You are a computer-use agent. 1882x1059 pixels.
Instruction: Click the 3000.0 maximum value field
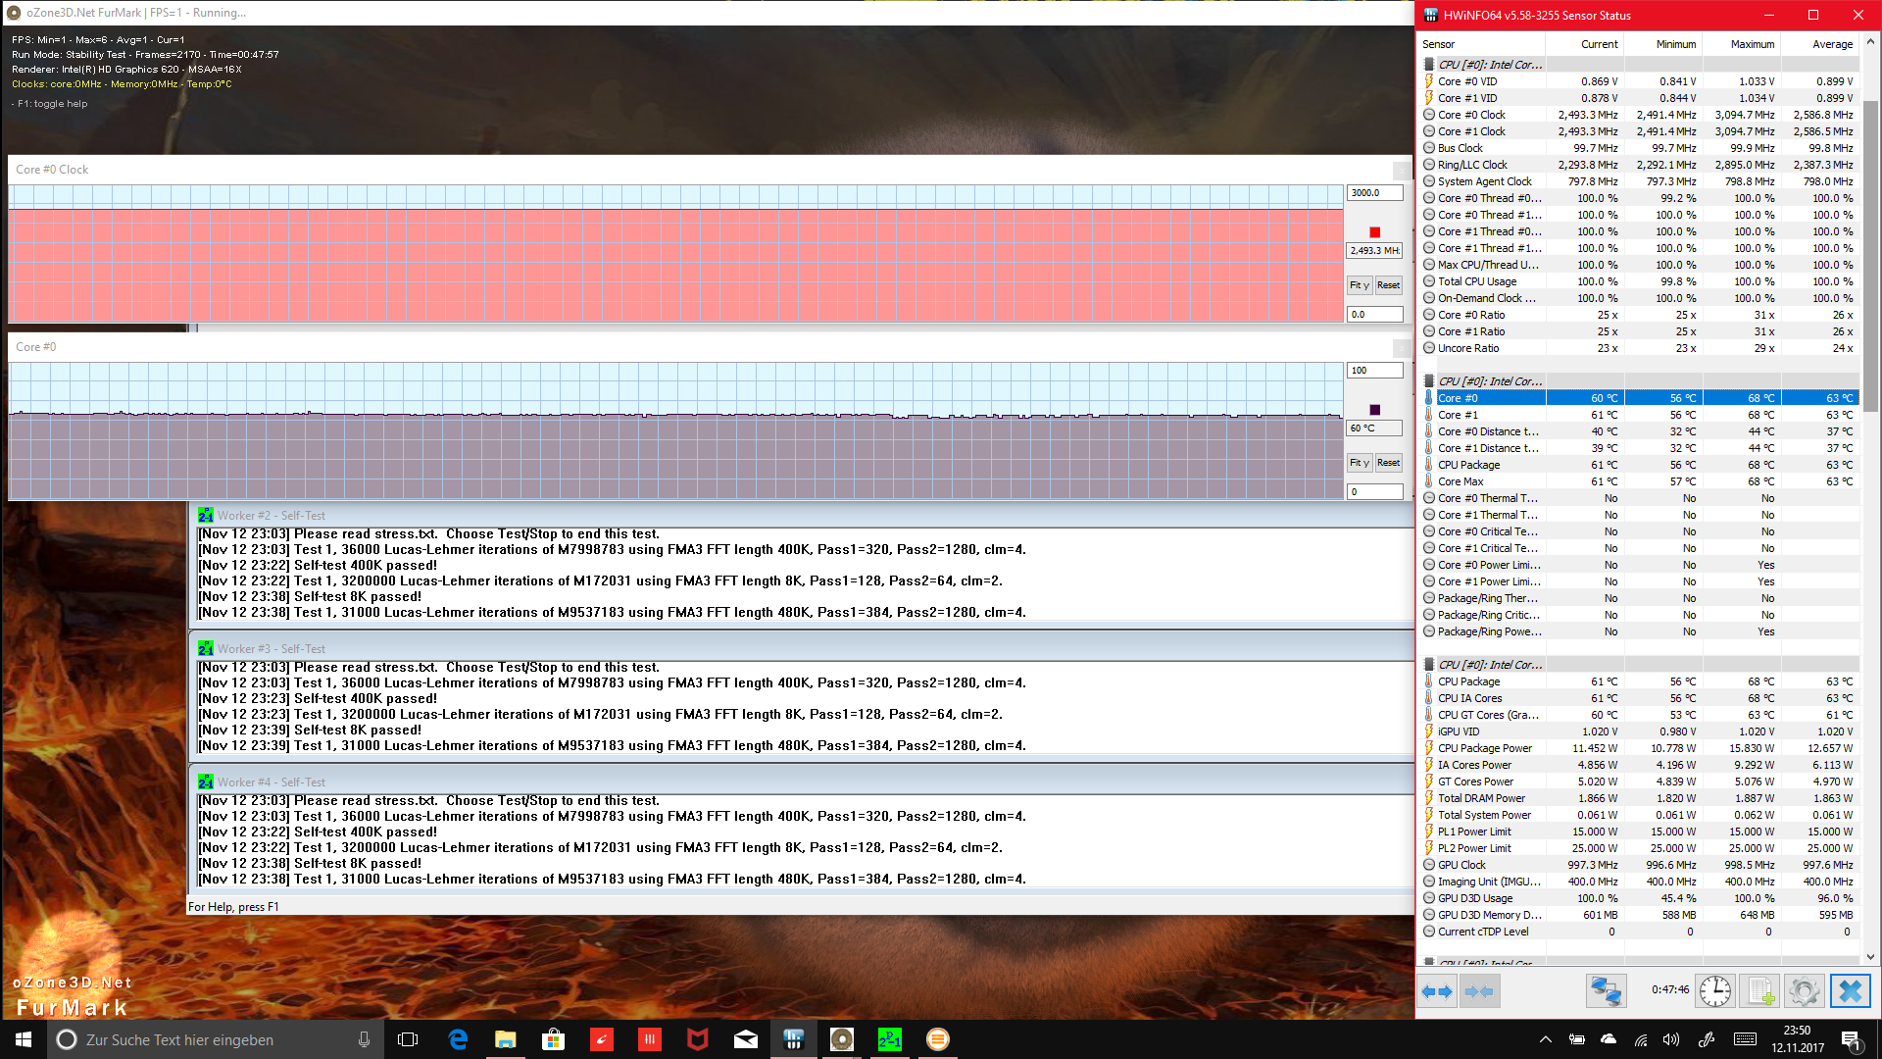[1373, 193]
